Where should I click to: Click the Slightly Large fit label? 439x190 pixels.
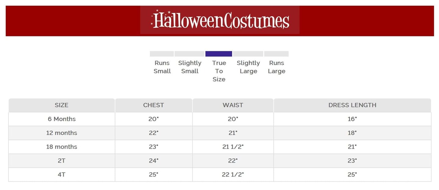point(248,67)
